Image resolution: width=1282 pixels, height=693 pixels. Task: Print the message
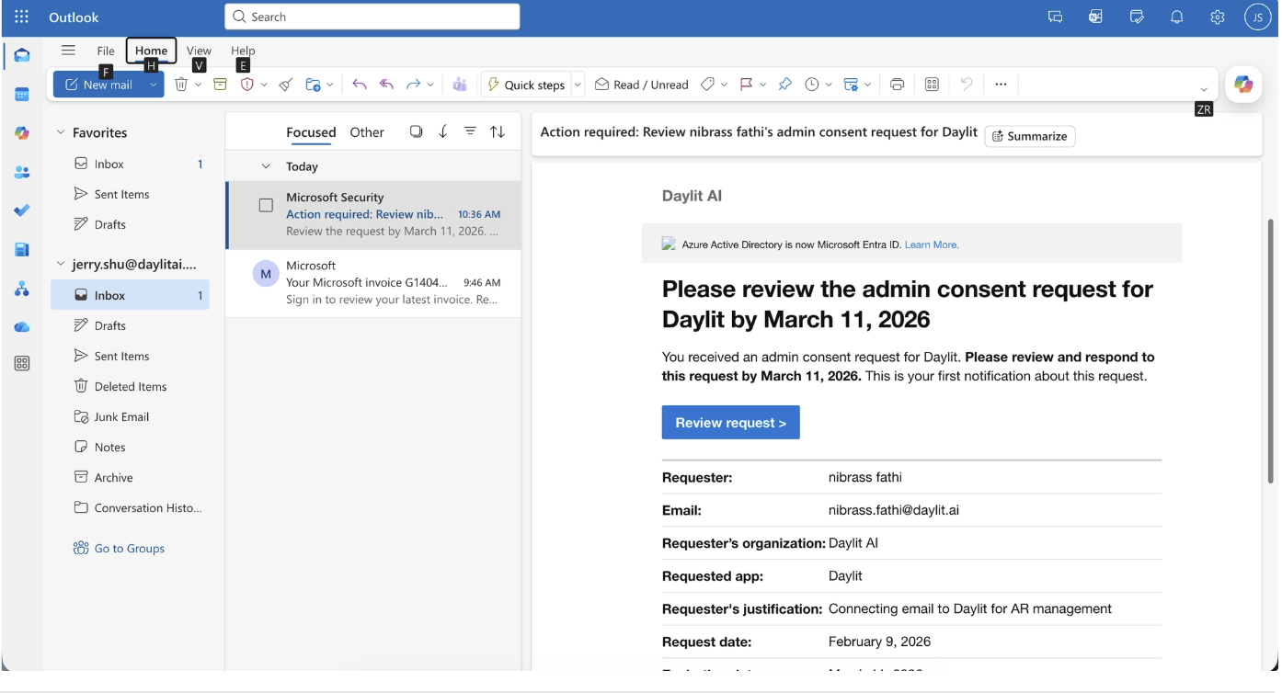[x=898, y=85]
